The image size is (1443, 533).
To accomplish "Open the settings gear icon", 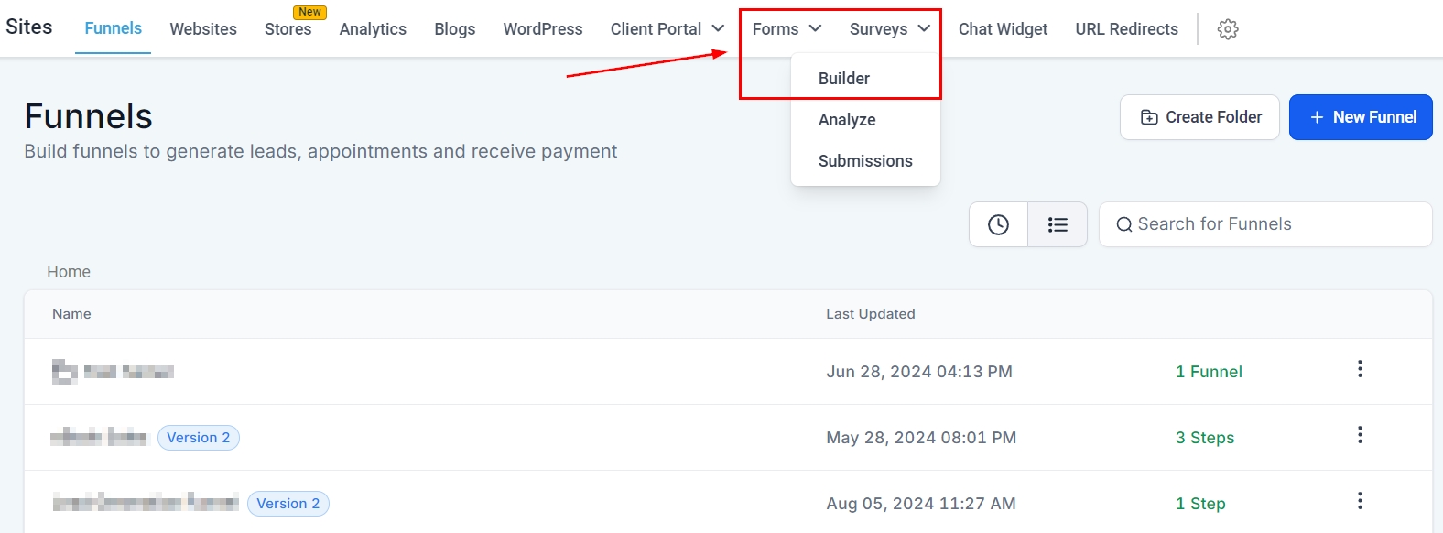I will [x=1228, y=29].
